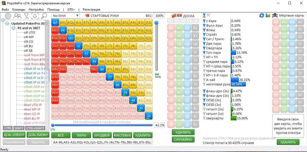The image size is (307, 152).
Task: Click the funnel icon beside оверкарты
Action: (204, 118)
